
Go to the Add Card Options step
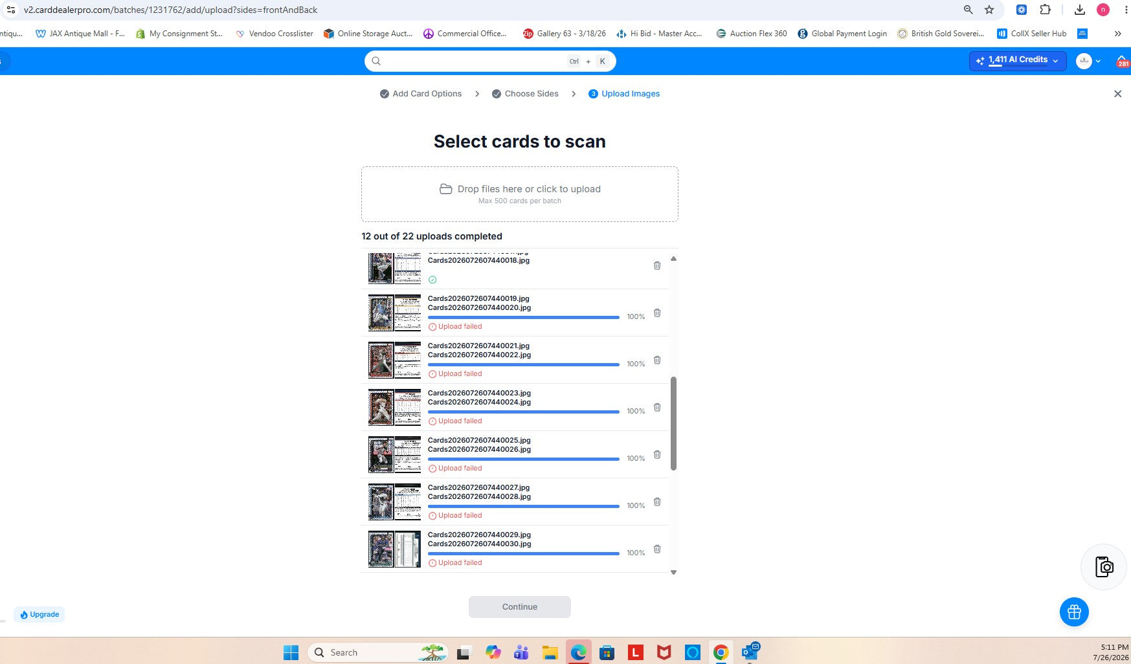pos(421,94)
